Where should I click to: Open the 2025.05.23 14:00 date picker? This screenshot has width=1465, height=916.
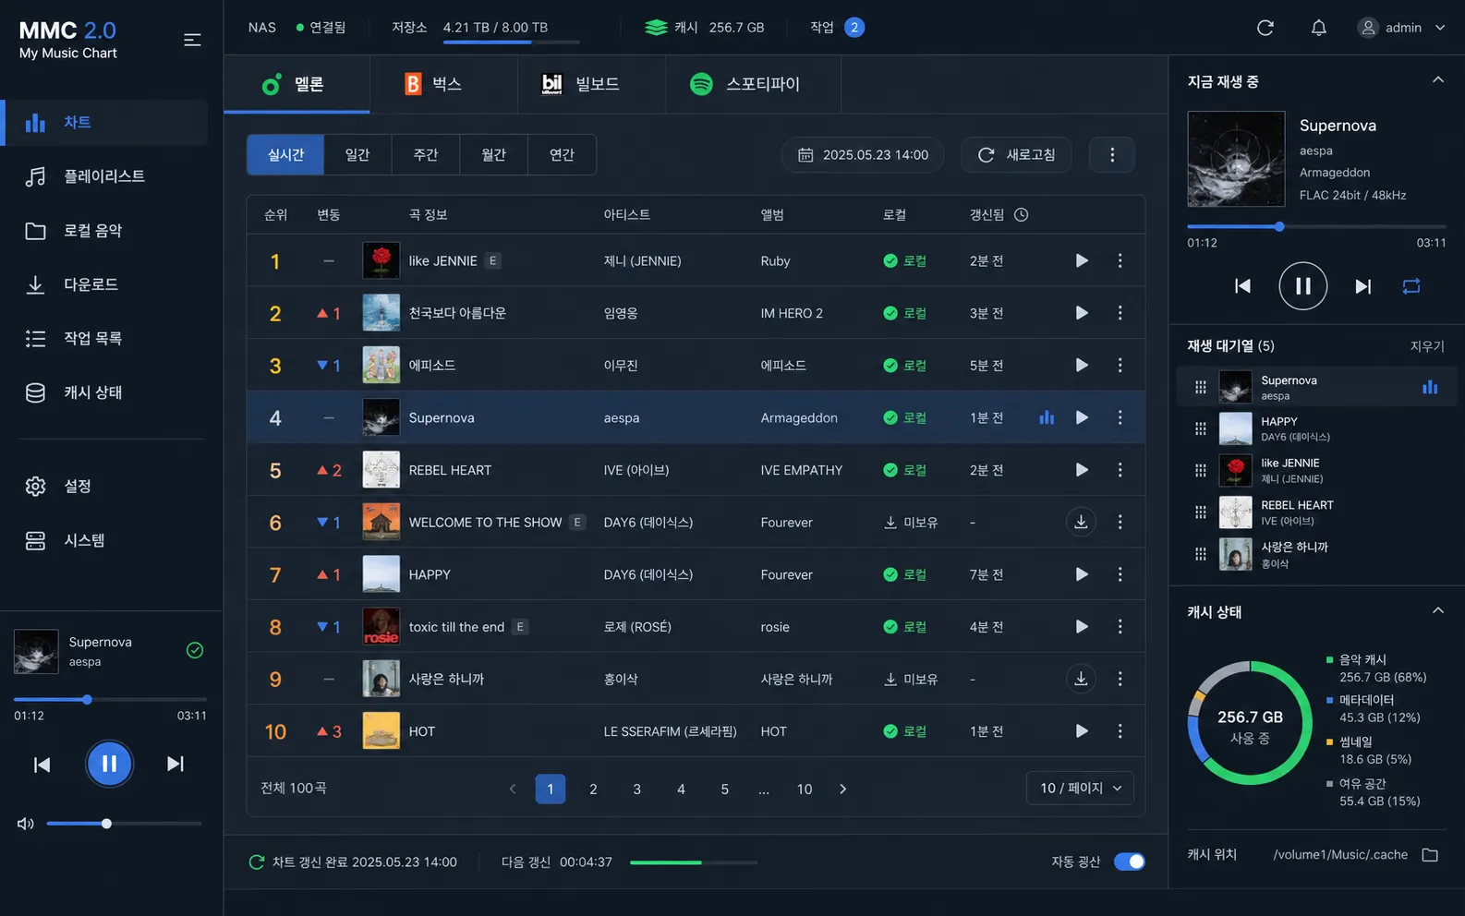[863, 155]
